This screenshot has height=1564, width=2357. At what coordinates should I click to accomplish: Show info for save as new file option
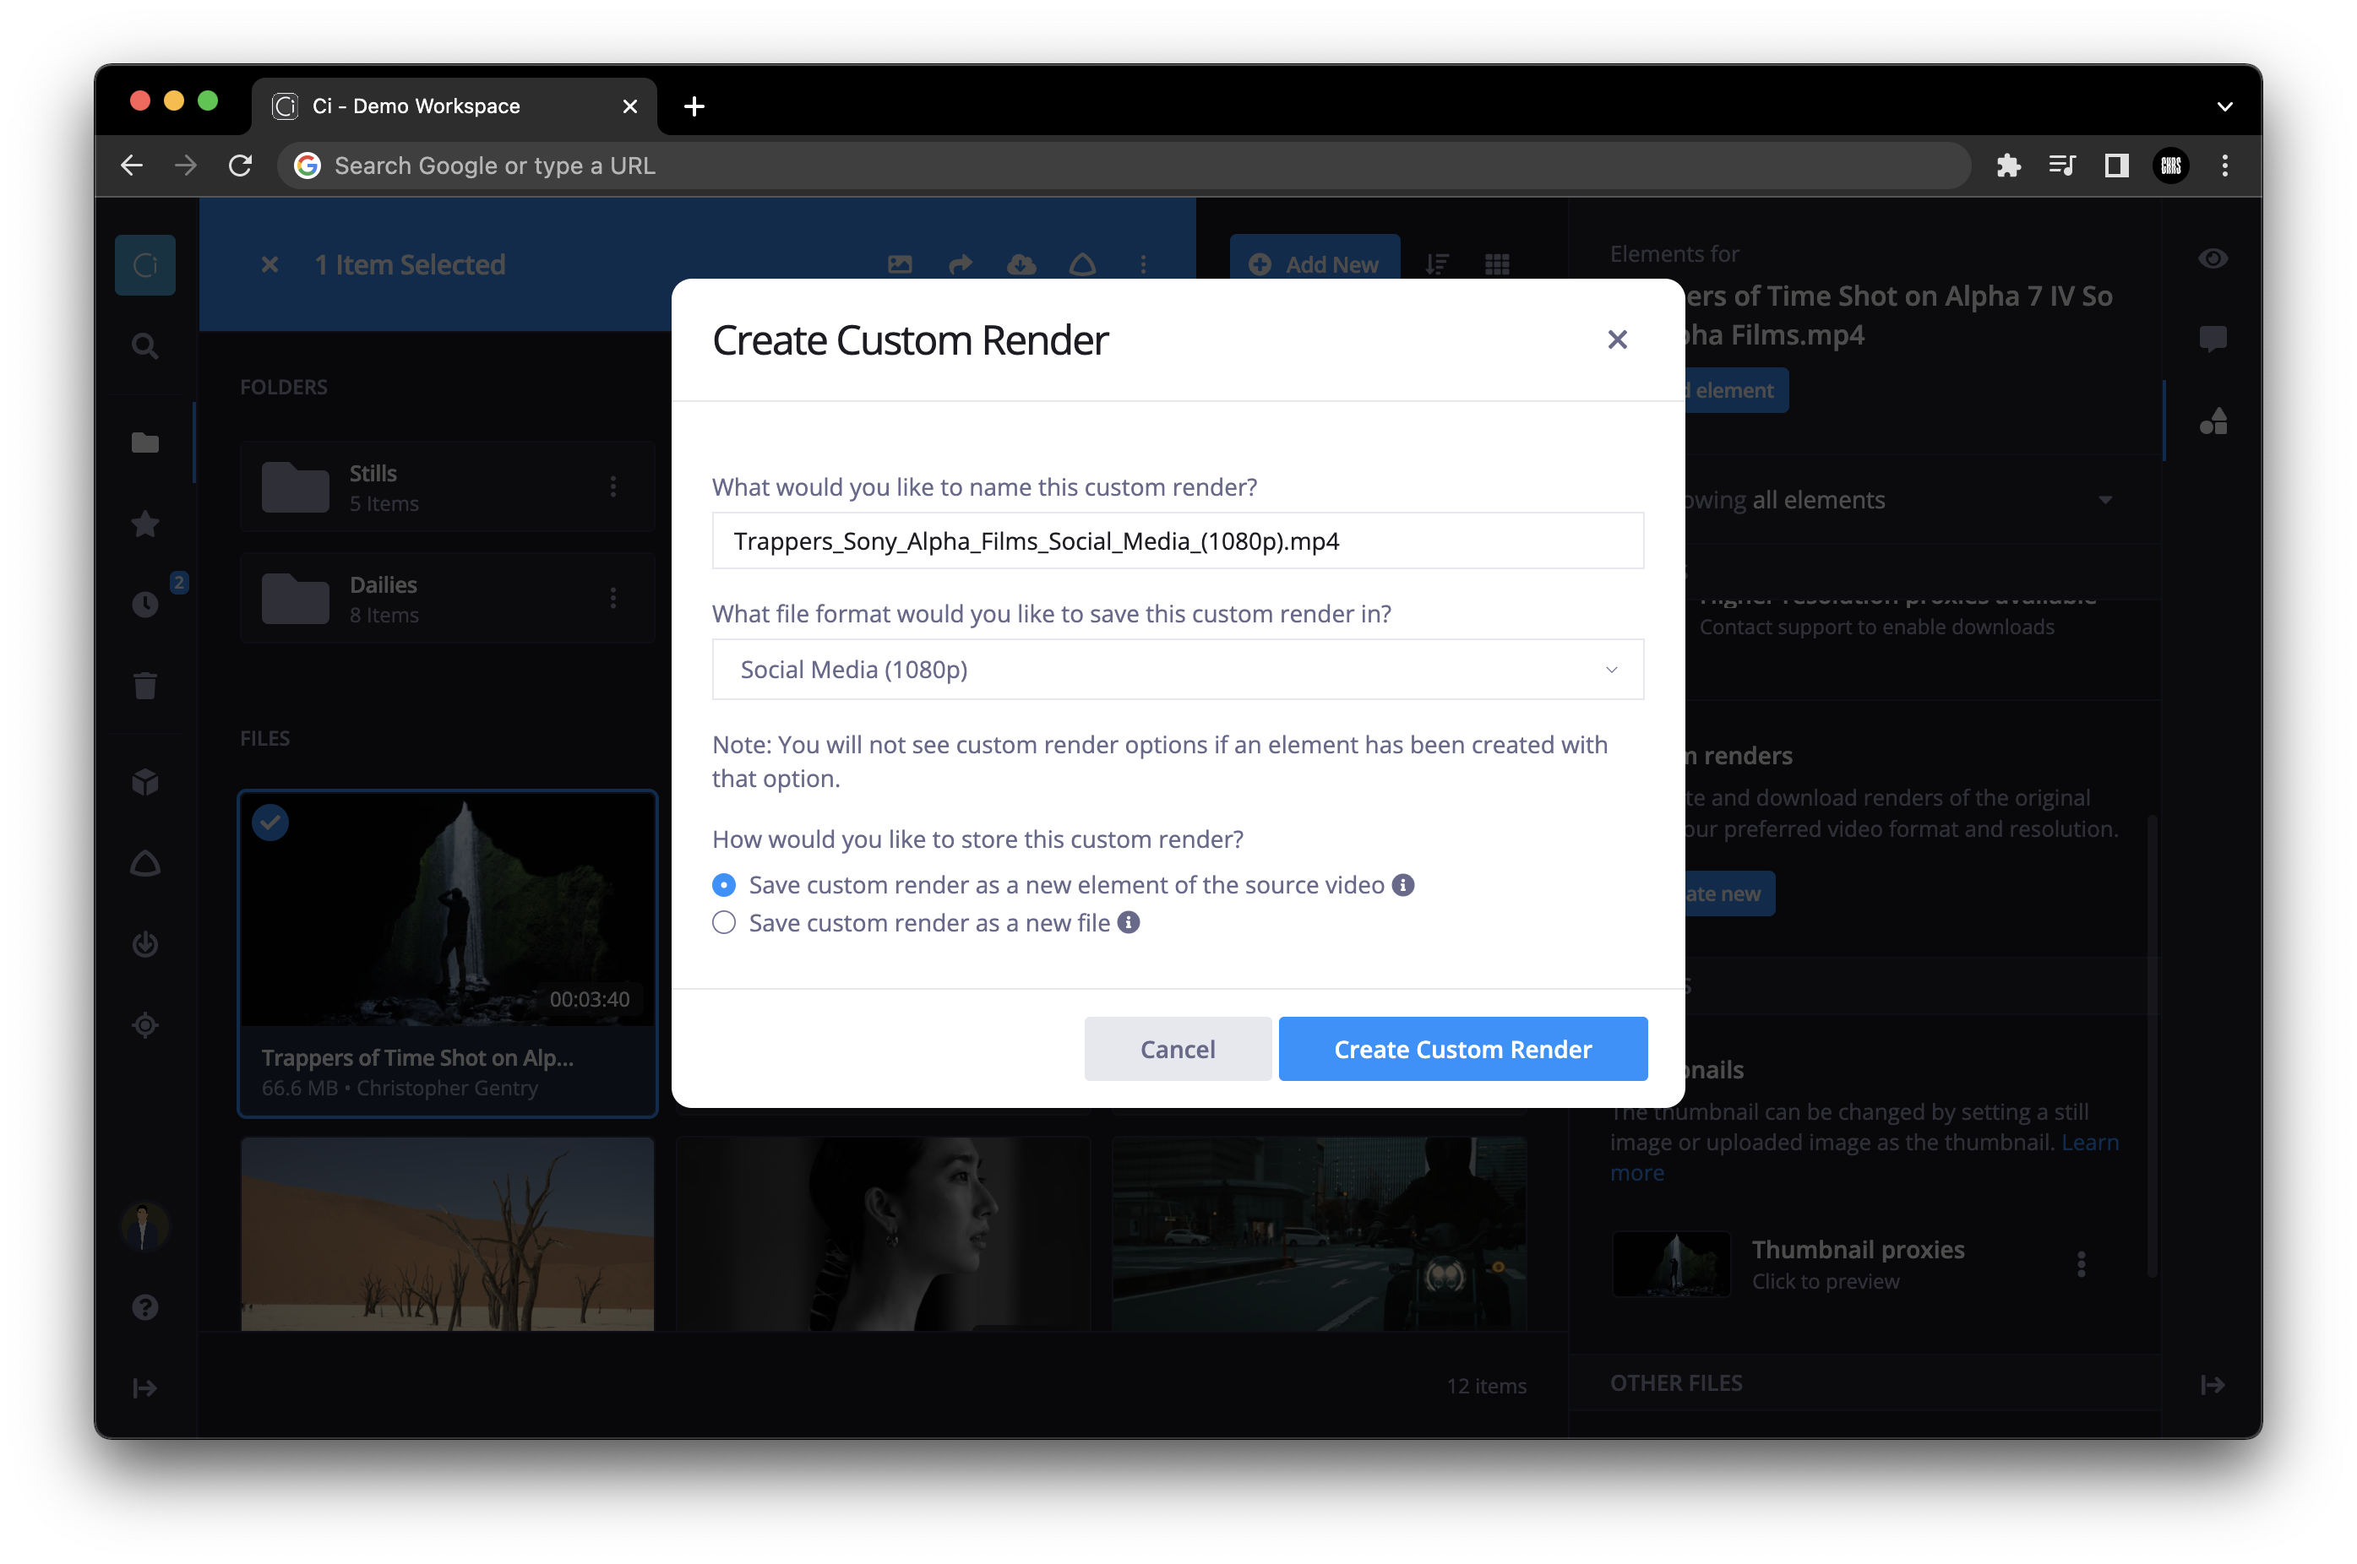[1129, 923]
